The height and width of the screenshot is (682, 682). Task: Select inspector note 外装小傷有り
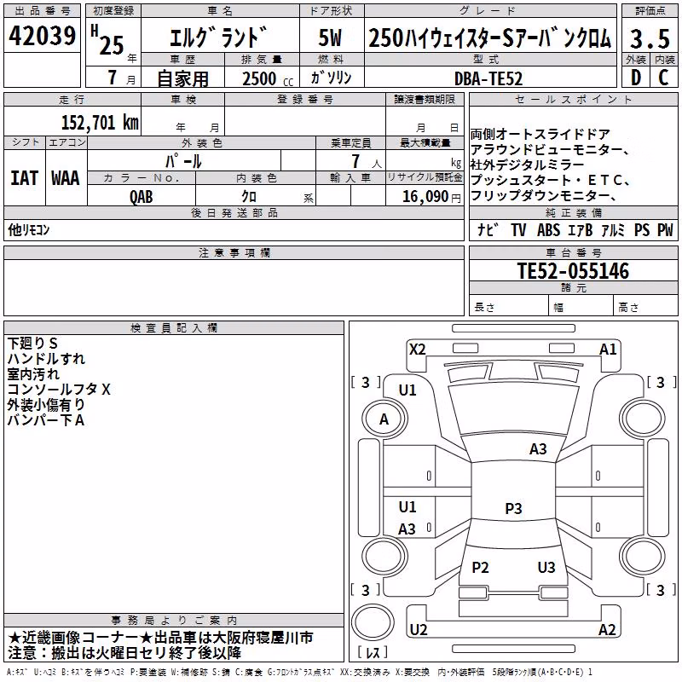click(46, 405)
